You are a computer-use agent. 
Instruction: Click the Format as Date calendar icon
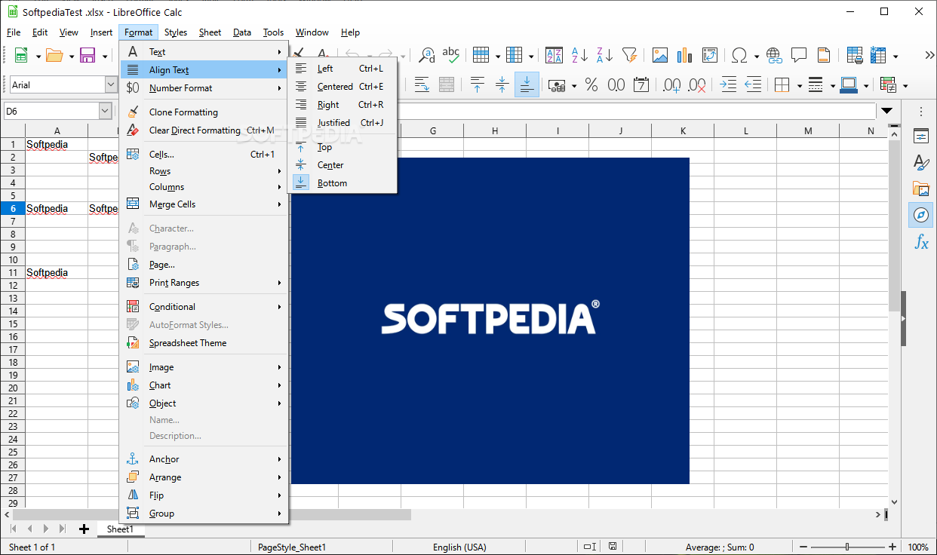641,85
